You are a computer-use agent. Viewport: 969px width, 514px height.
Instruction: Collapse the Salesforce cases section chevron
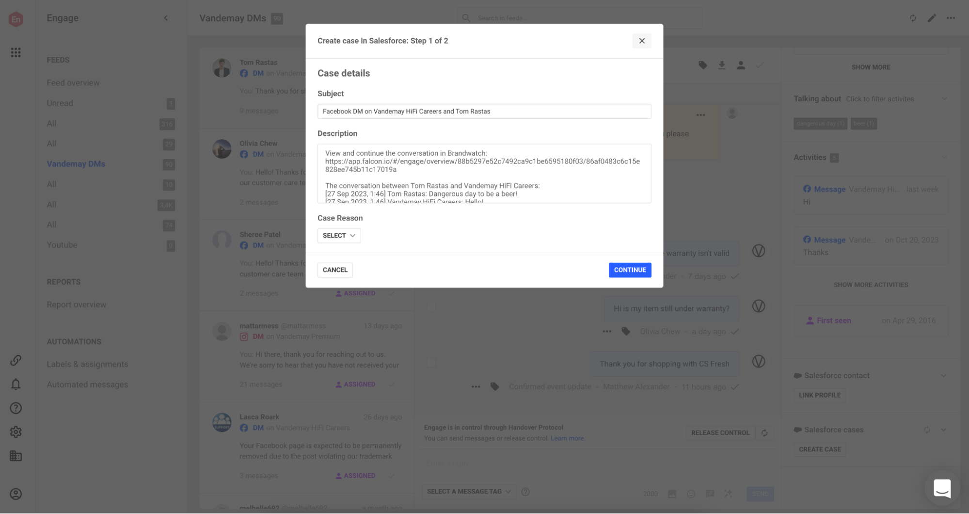[x=944, y=430]
